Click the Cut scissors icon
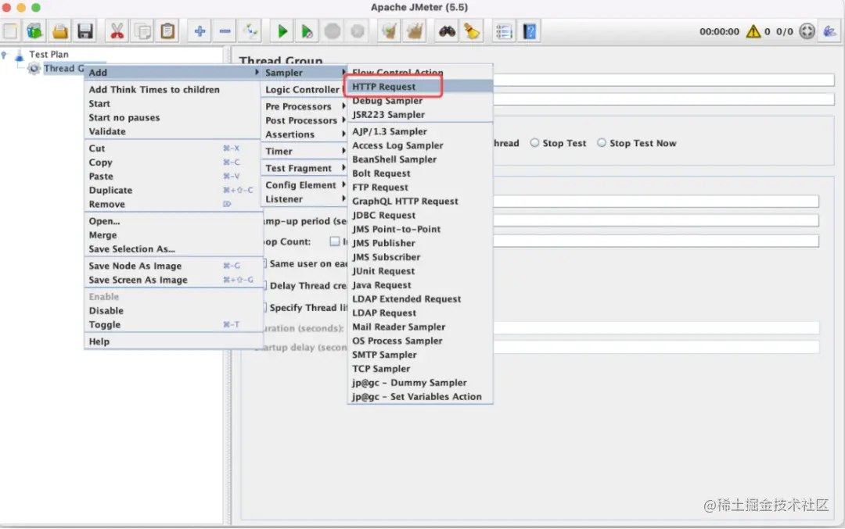This screenshot has height=529, width=845. pyautogui.click(x=117, y=31)
